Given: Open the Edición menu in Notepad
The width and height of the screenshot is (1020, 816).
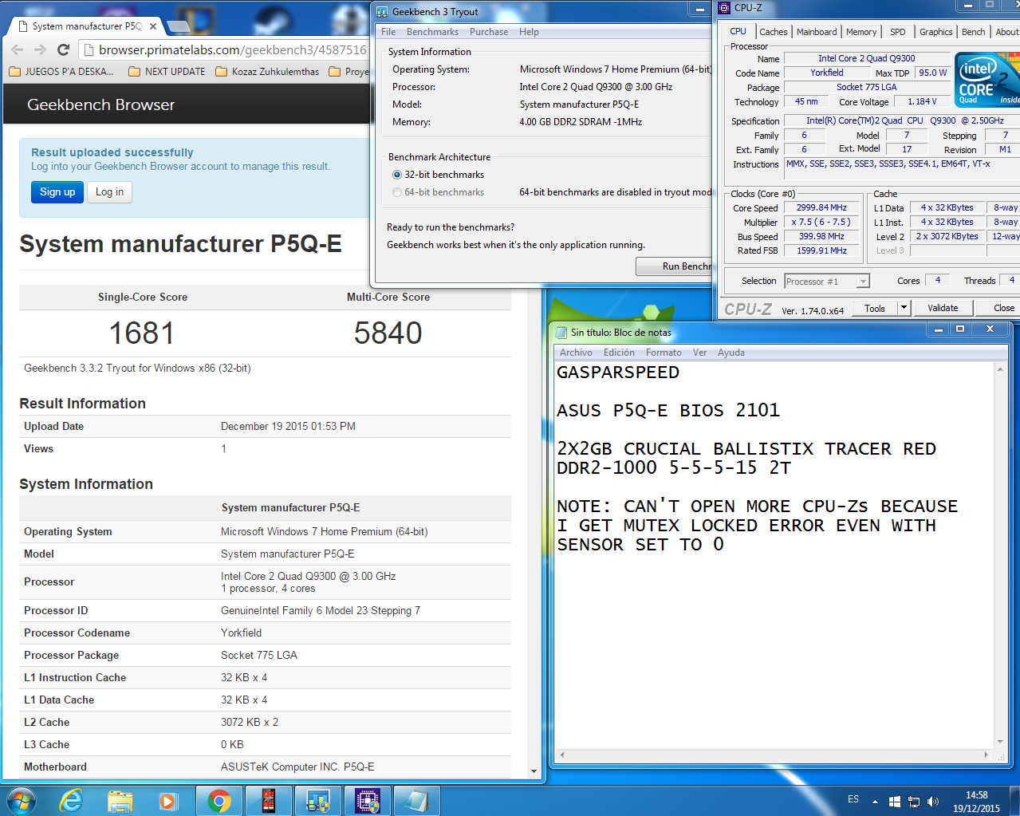Looking at the screenshot, I should coord(619,353).
